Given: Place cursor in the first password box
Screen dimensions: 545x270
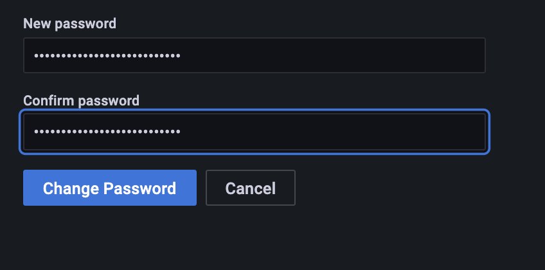Looking at the screenshot, I should 254,55.
